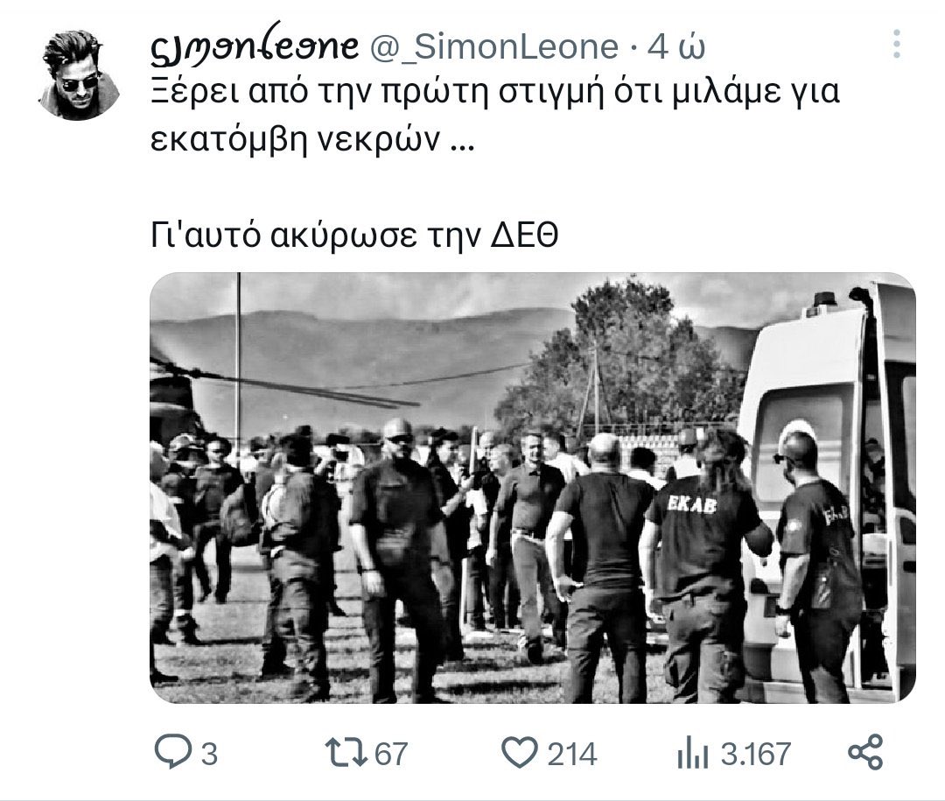This screenshot has width=945, height=801.
Task: Tap the share icon below the photo
Action: 865,752
